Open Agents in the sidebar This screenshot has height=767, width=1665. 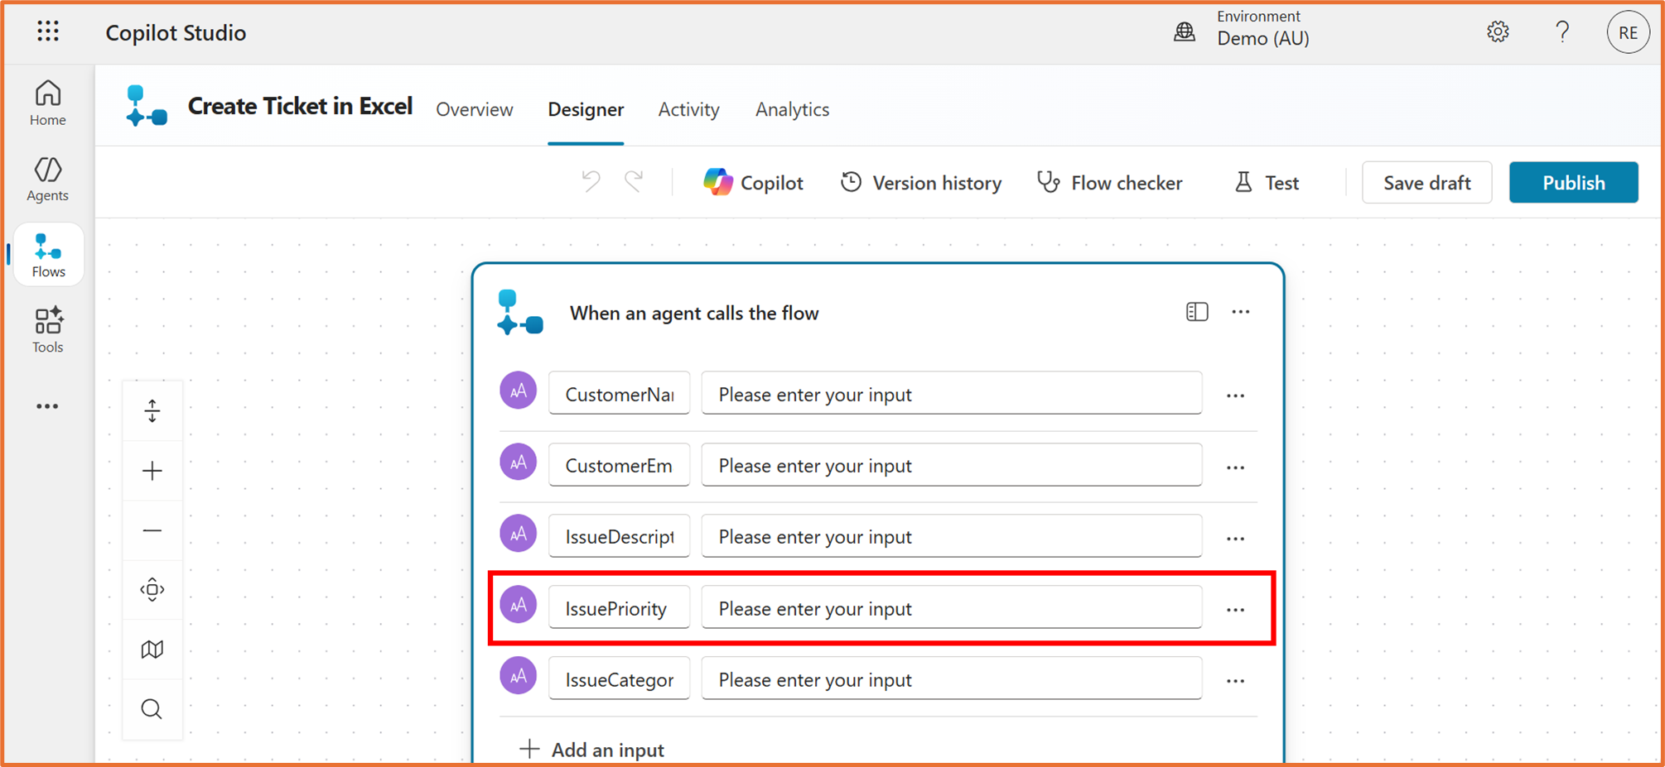48,179
